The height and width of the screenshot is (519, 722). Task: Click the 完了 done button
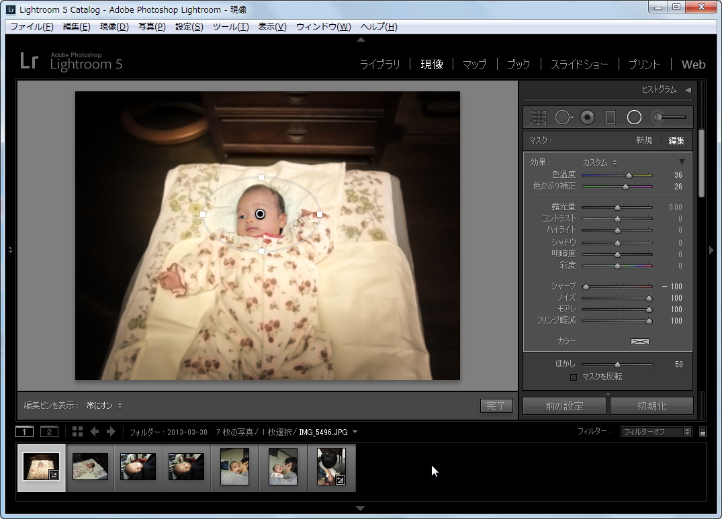click(496, 406)
